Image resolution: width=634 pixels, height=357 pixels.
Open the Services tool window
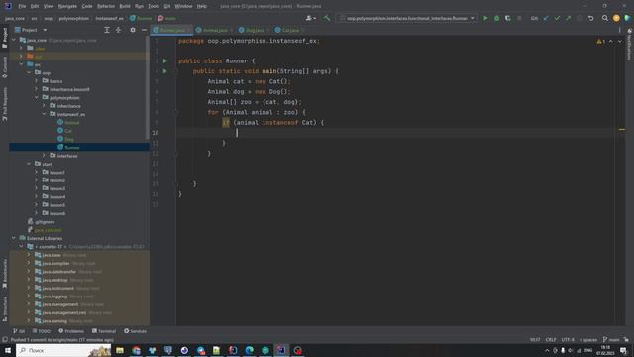[x=135, y=331]
